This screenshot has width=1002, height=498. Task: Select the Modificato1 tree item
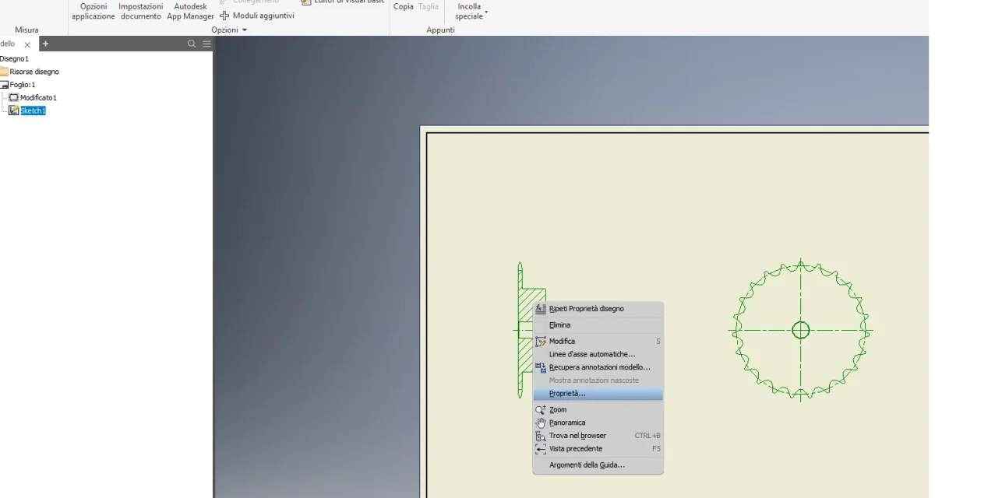[x=38, y=98]
